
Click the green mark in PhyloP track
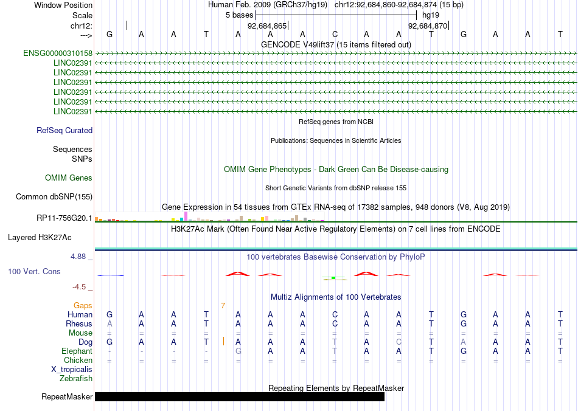(333, 278)
